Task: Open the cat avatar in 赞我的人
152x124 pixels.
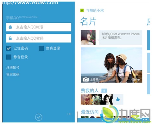Action: 86,99
